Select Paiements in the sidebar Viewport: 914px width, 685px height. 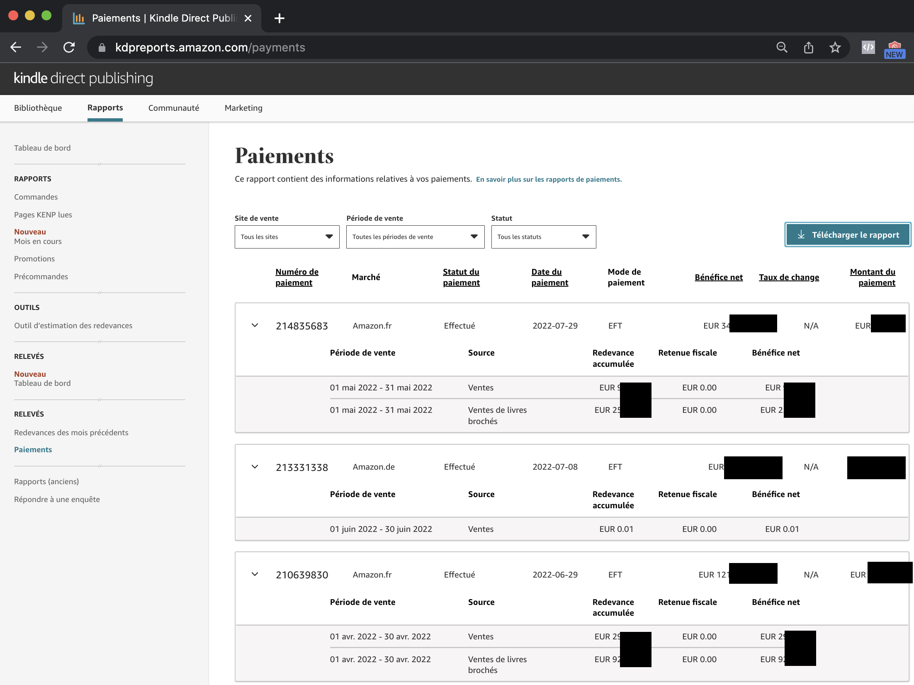[33, 450]
